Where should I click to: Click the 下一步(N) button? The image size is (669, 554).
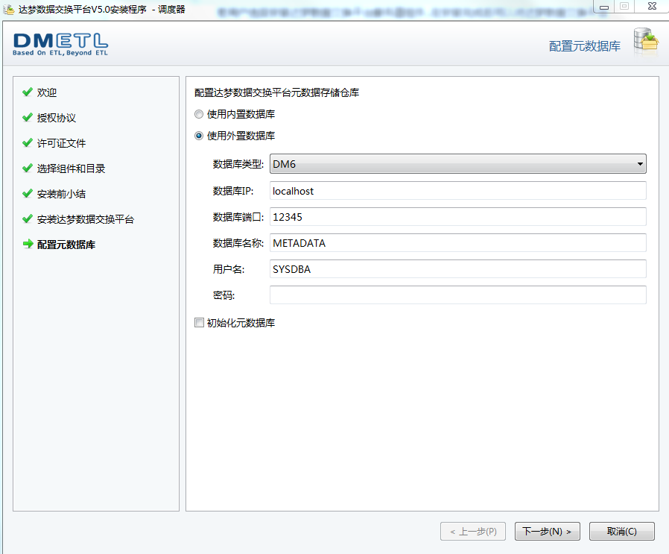pos(547,532)
